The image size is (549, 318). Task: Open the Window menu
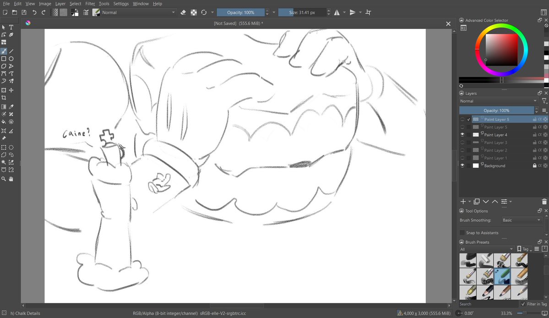pyautogui.click(x=141, y=4)
